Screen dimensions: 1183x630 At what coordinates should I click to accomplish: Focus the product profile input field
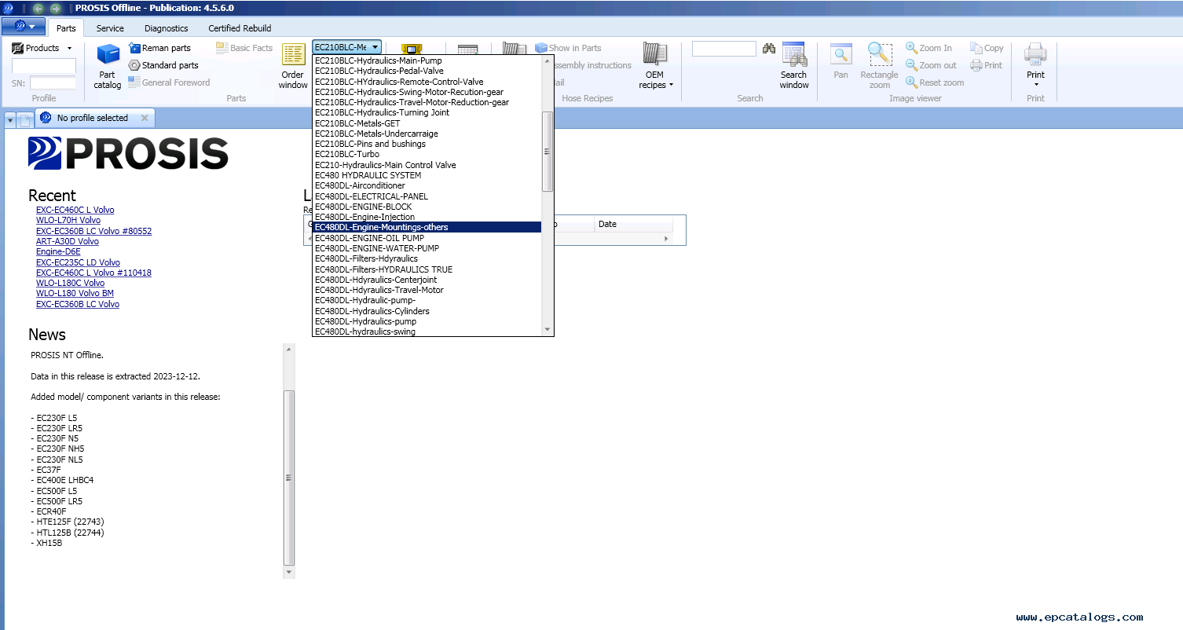click(x=44, y=66)
